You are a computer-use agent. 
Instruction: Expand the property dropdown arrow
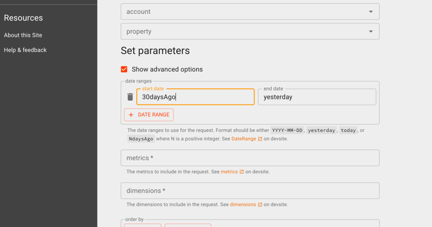tap(371, 31)
